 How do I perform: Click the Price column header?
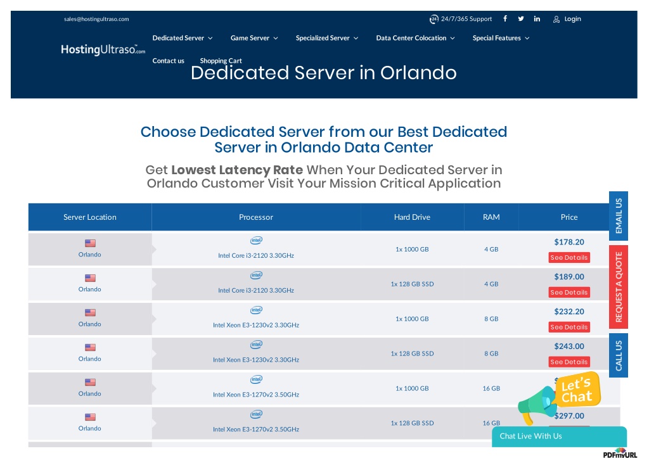tap(569, 217)
